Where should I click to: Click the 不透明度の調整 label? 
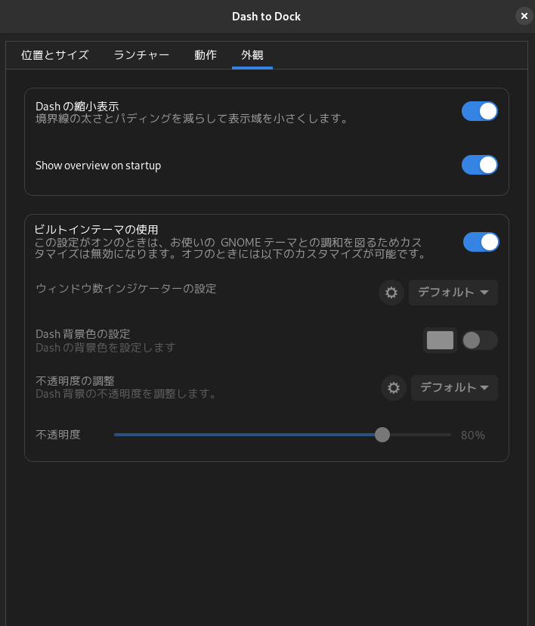point(75,381)
